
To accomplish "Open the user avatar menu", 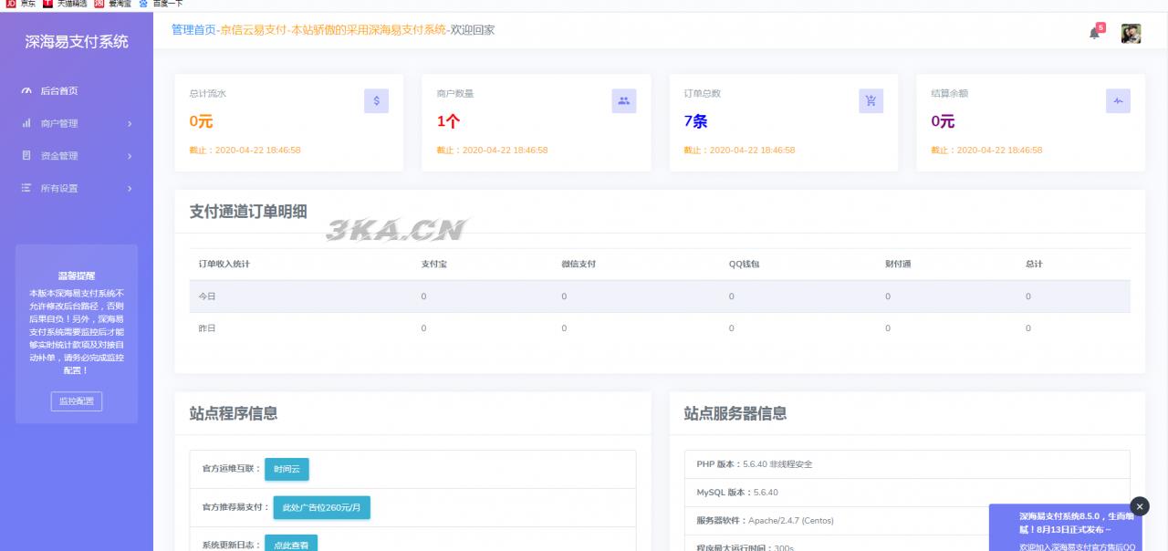I will (1131, 34).
